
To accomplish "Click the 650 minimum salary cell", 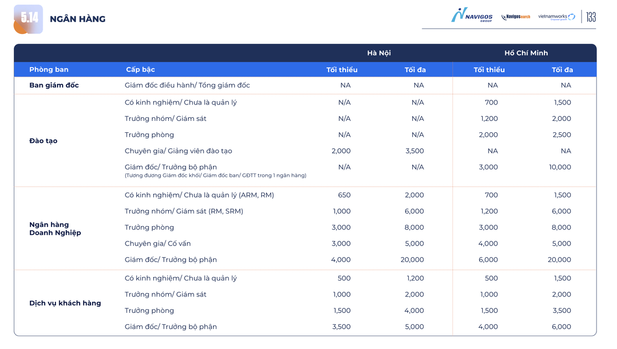I will coord(344,195).
